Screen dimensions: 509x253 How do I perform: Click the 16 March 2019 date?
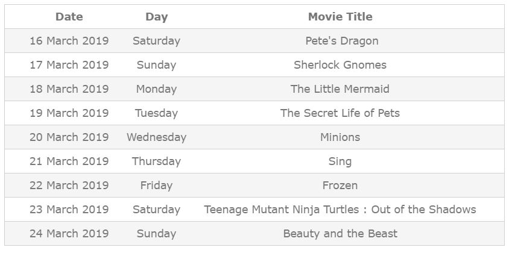click(x=69, y=41)
